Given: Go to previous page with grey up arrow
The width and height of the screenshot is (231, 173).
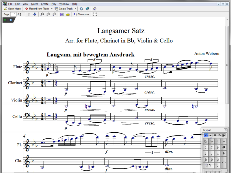Looking at the screenshot, I should [29, 14].
